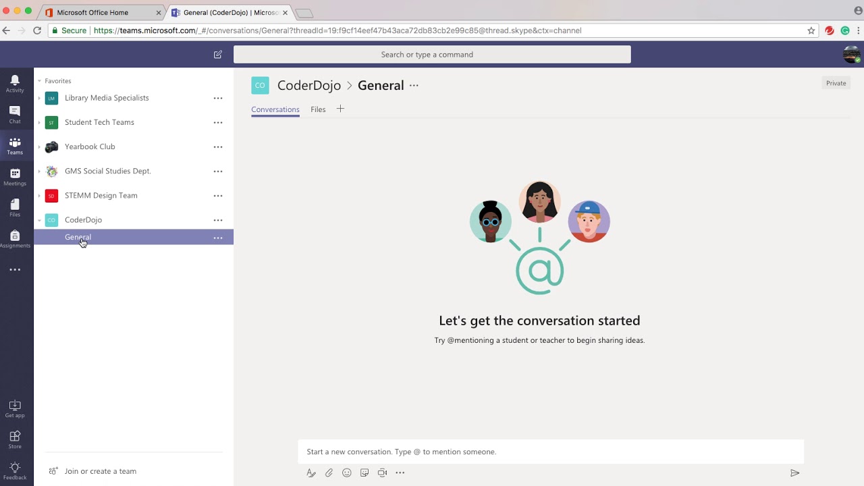Open the Store icon

tap(15, 440)
